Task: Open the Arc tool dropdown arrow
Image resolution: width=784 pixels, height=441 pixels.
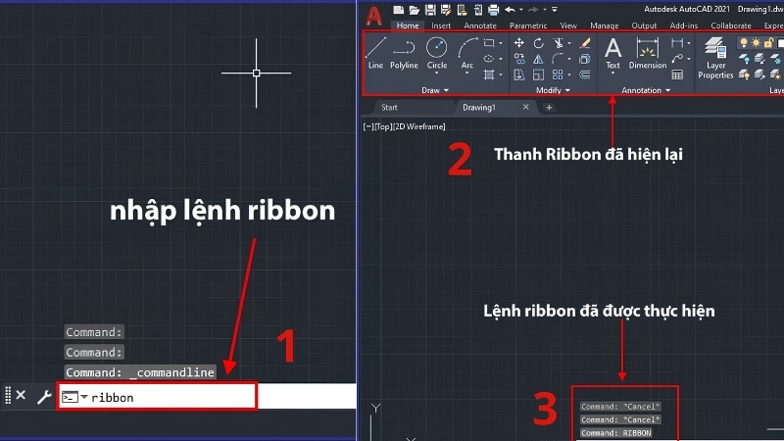Action: [x=467, y=73]
